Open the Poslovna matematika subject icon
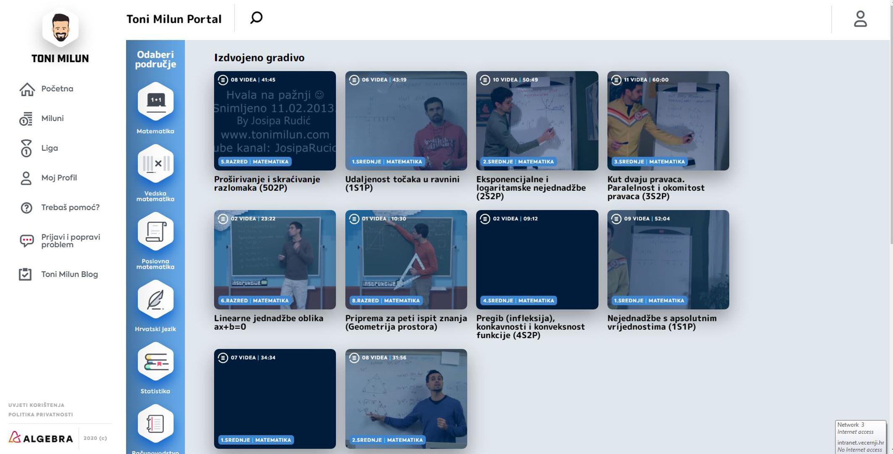This screenshot has width=893, height=454. (155, 231)
